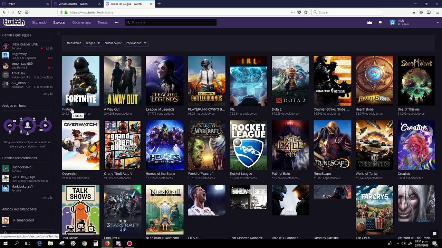Open the Tienda menu item
Viewport: 442px width, 248px height.
pyautogui.click(x=103, y=22)
